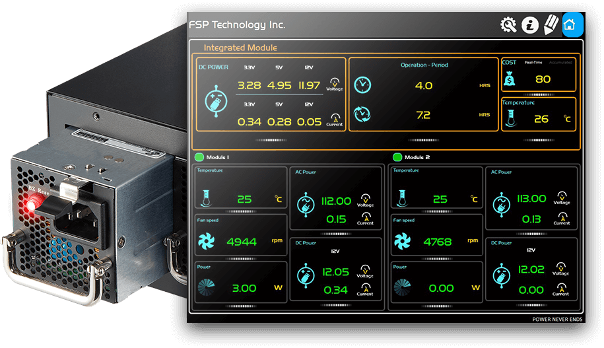Click the 3.28 voltage reading
Screen dimensions: 604x348
coord(250,85)
